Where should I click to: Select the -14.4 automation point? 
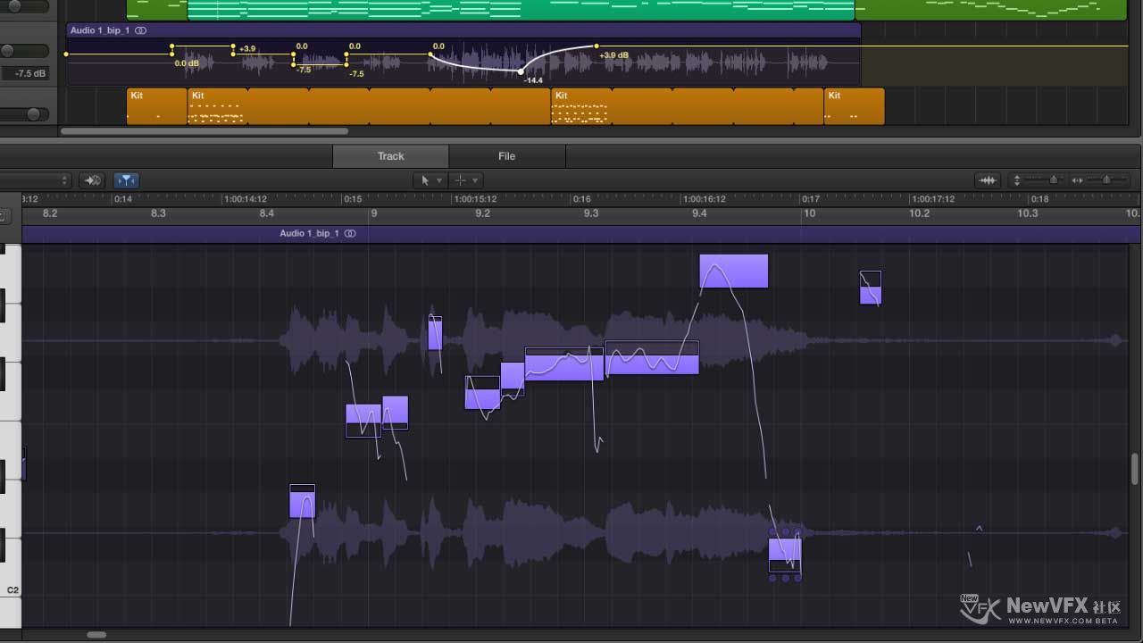521,71
